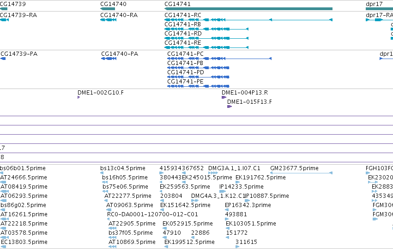393x249 pixels.
Task: Select the IP10887.5prime EST label
Action: pyautogui.click(x=267, y=196)
